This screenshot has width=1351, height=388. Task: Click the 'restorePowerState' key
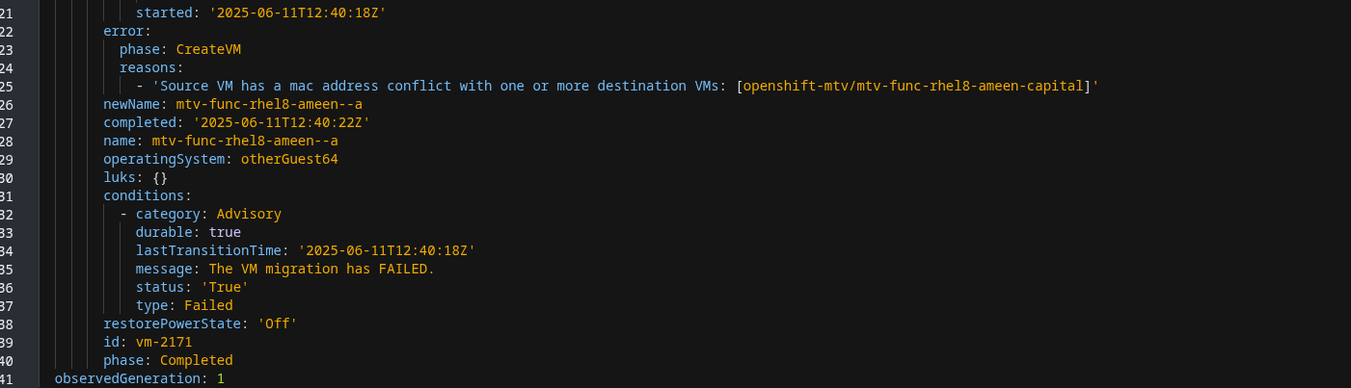[x=176, y=324]
